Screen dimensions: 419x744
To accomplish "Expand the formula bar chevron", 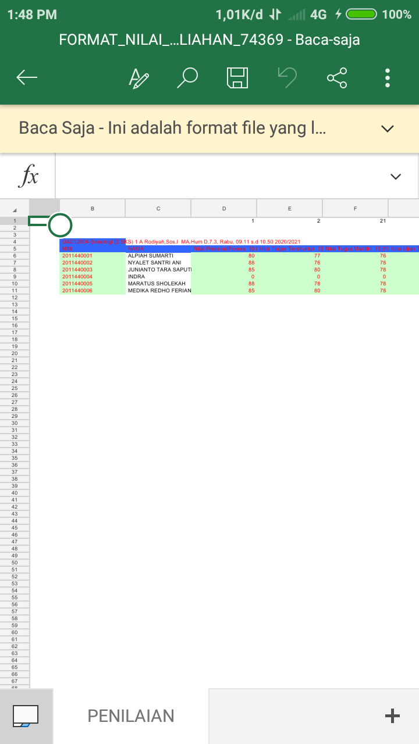I will point(396,177).
